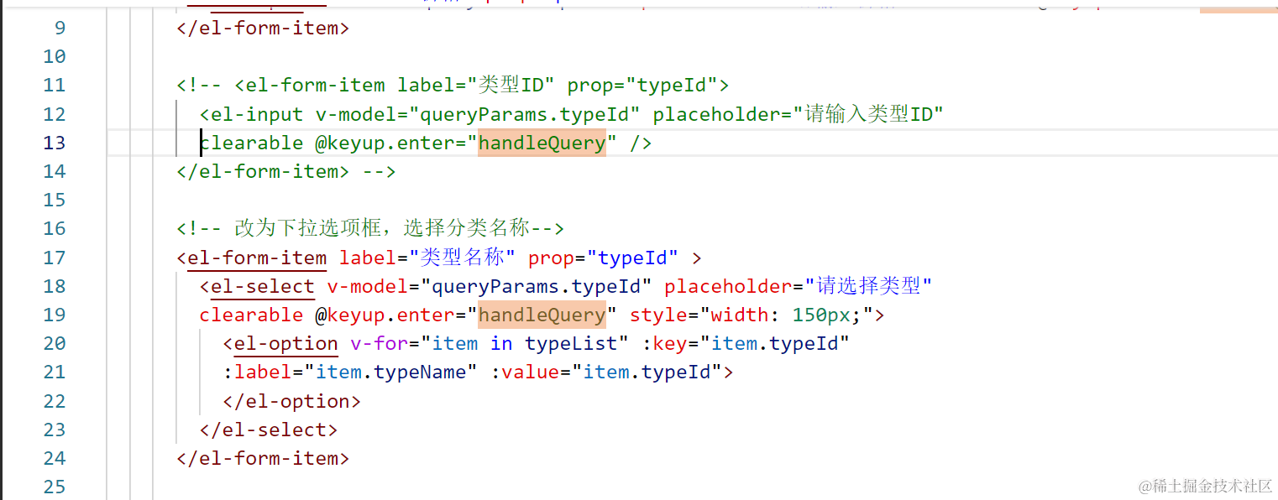Click line number 20 in the gutter
This screenshot has width=1278, height=500.
click(55, 344)
